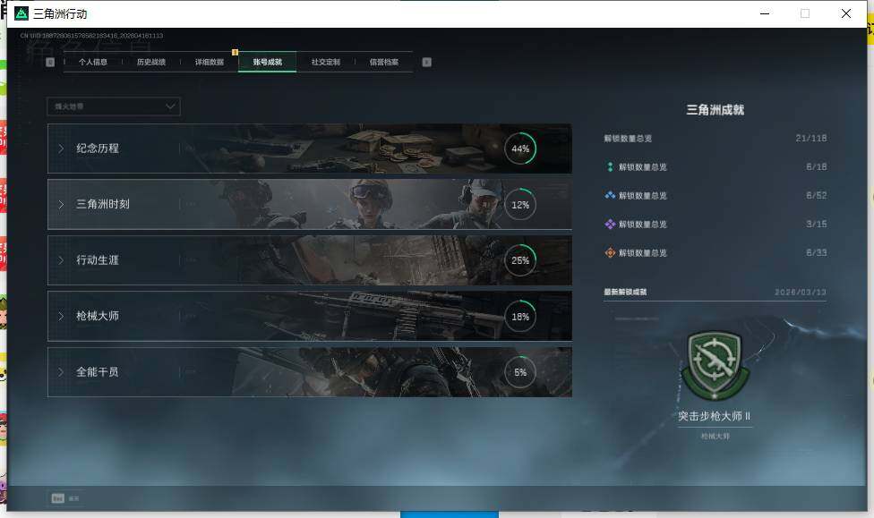Click the Esc back key hint at bottom
The width and height of the screenshot is (874, 518).
(58, 498)
